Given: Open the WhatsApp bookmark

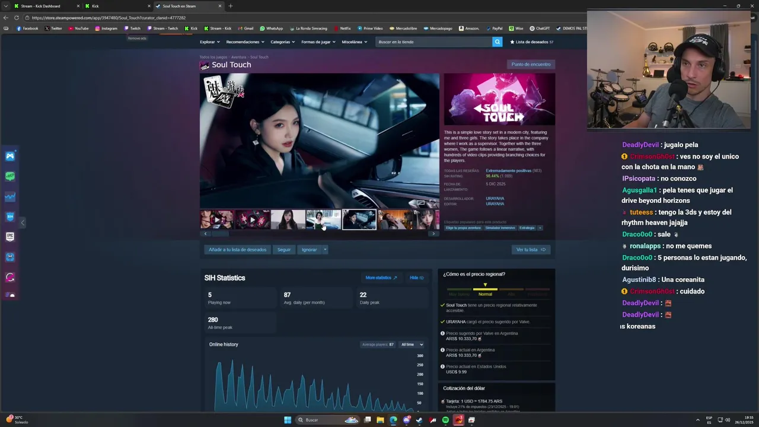Looking at the screenshot, I should pos(271,28).
